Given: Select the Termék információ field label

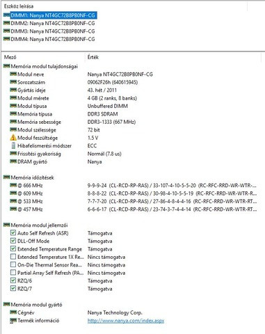Looking at the screenshot, I should click(38, 321).
